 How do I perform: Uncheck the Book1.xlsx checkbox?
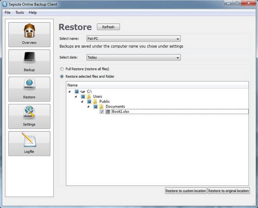click(x=102, y=112)
